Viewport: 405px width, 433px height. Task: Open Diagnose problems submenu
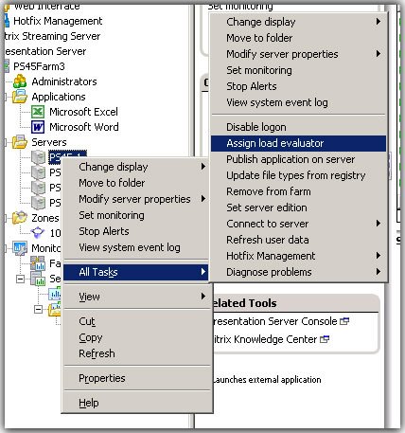tap(298, 272)
